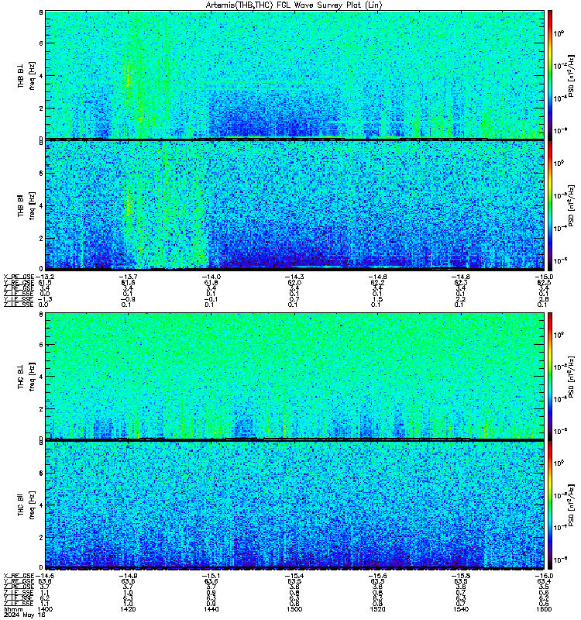This screenshot has height=620, width=581.
Task: Click the X_RE_GSE value -16.0
Action: point(544,576)
